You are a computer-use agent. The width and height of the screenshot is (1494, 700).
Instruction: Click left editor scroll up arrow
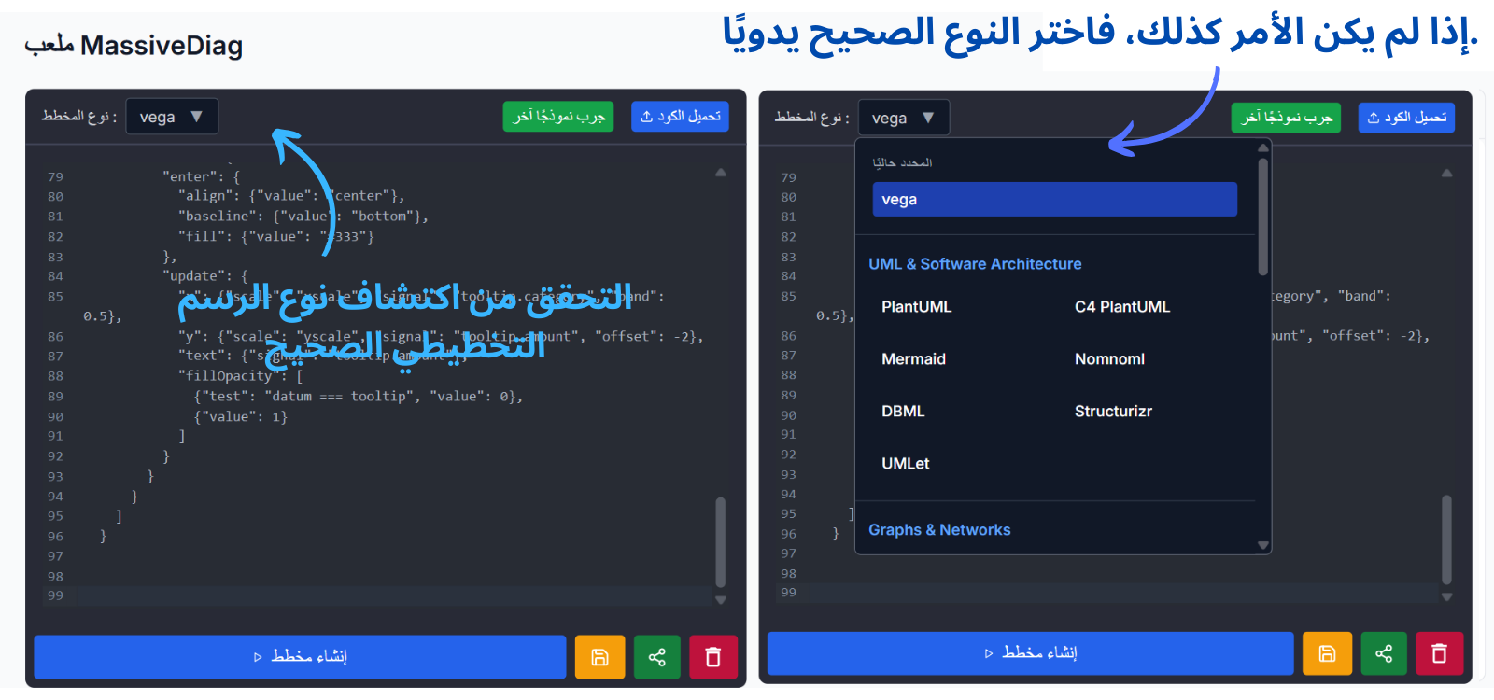pos(721,173)
